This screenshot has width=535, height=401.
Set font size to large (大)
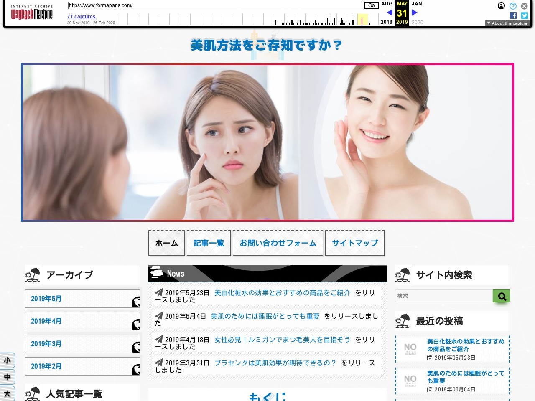[7, 393]
